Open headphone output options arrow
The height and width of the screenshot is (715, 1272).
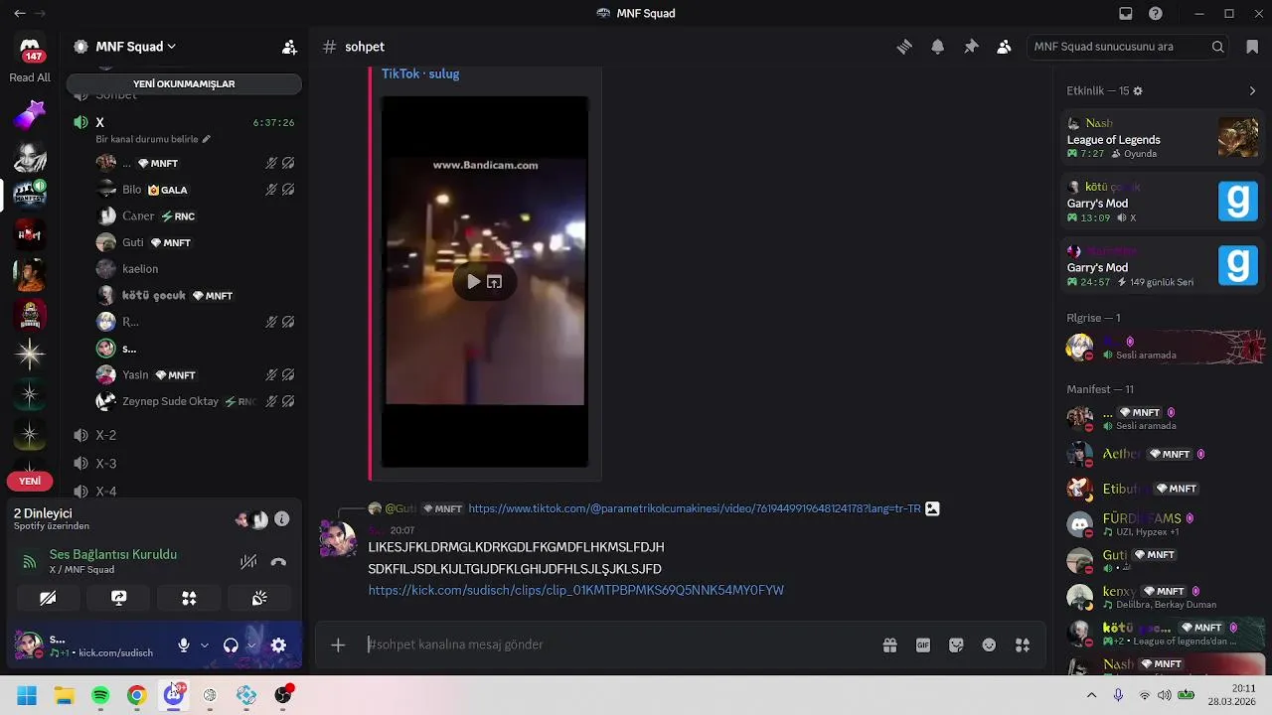251,645
